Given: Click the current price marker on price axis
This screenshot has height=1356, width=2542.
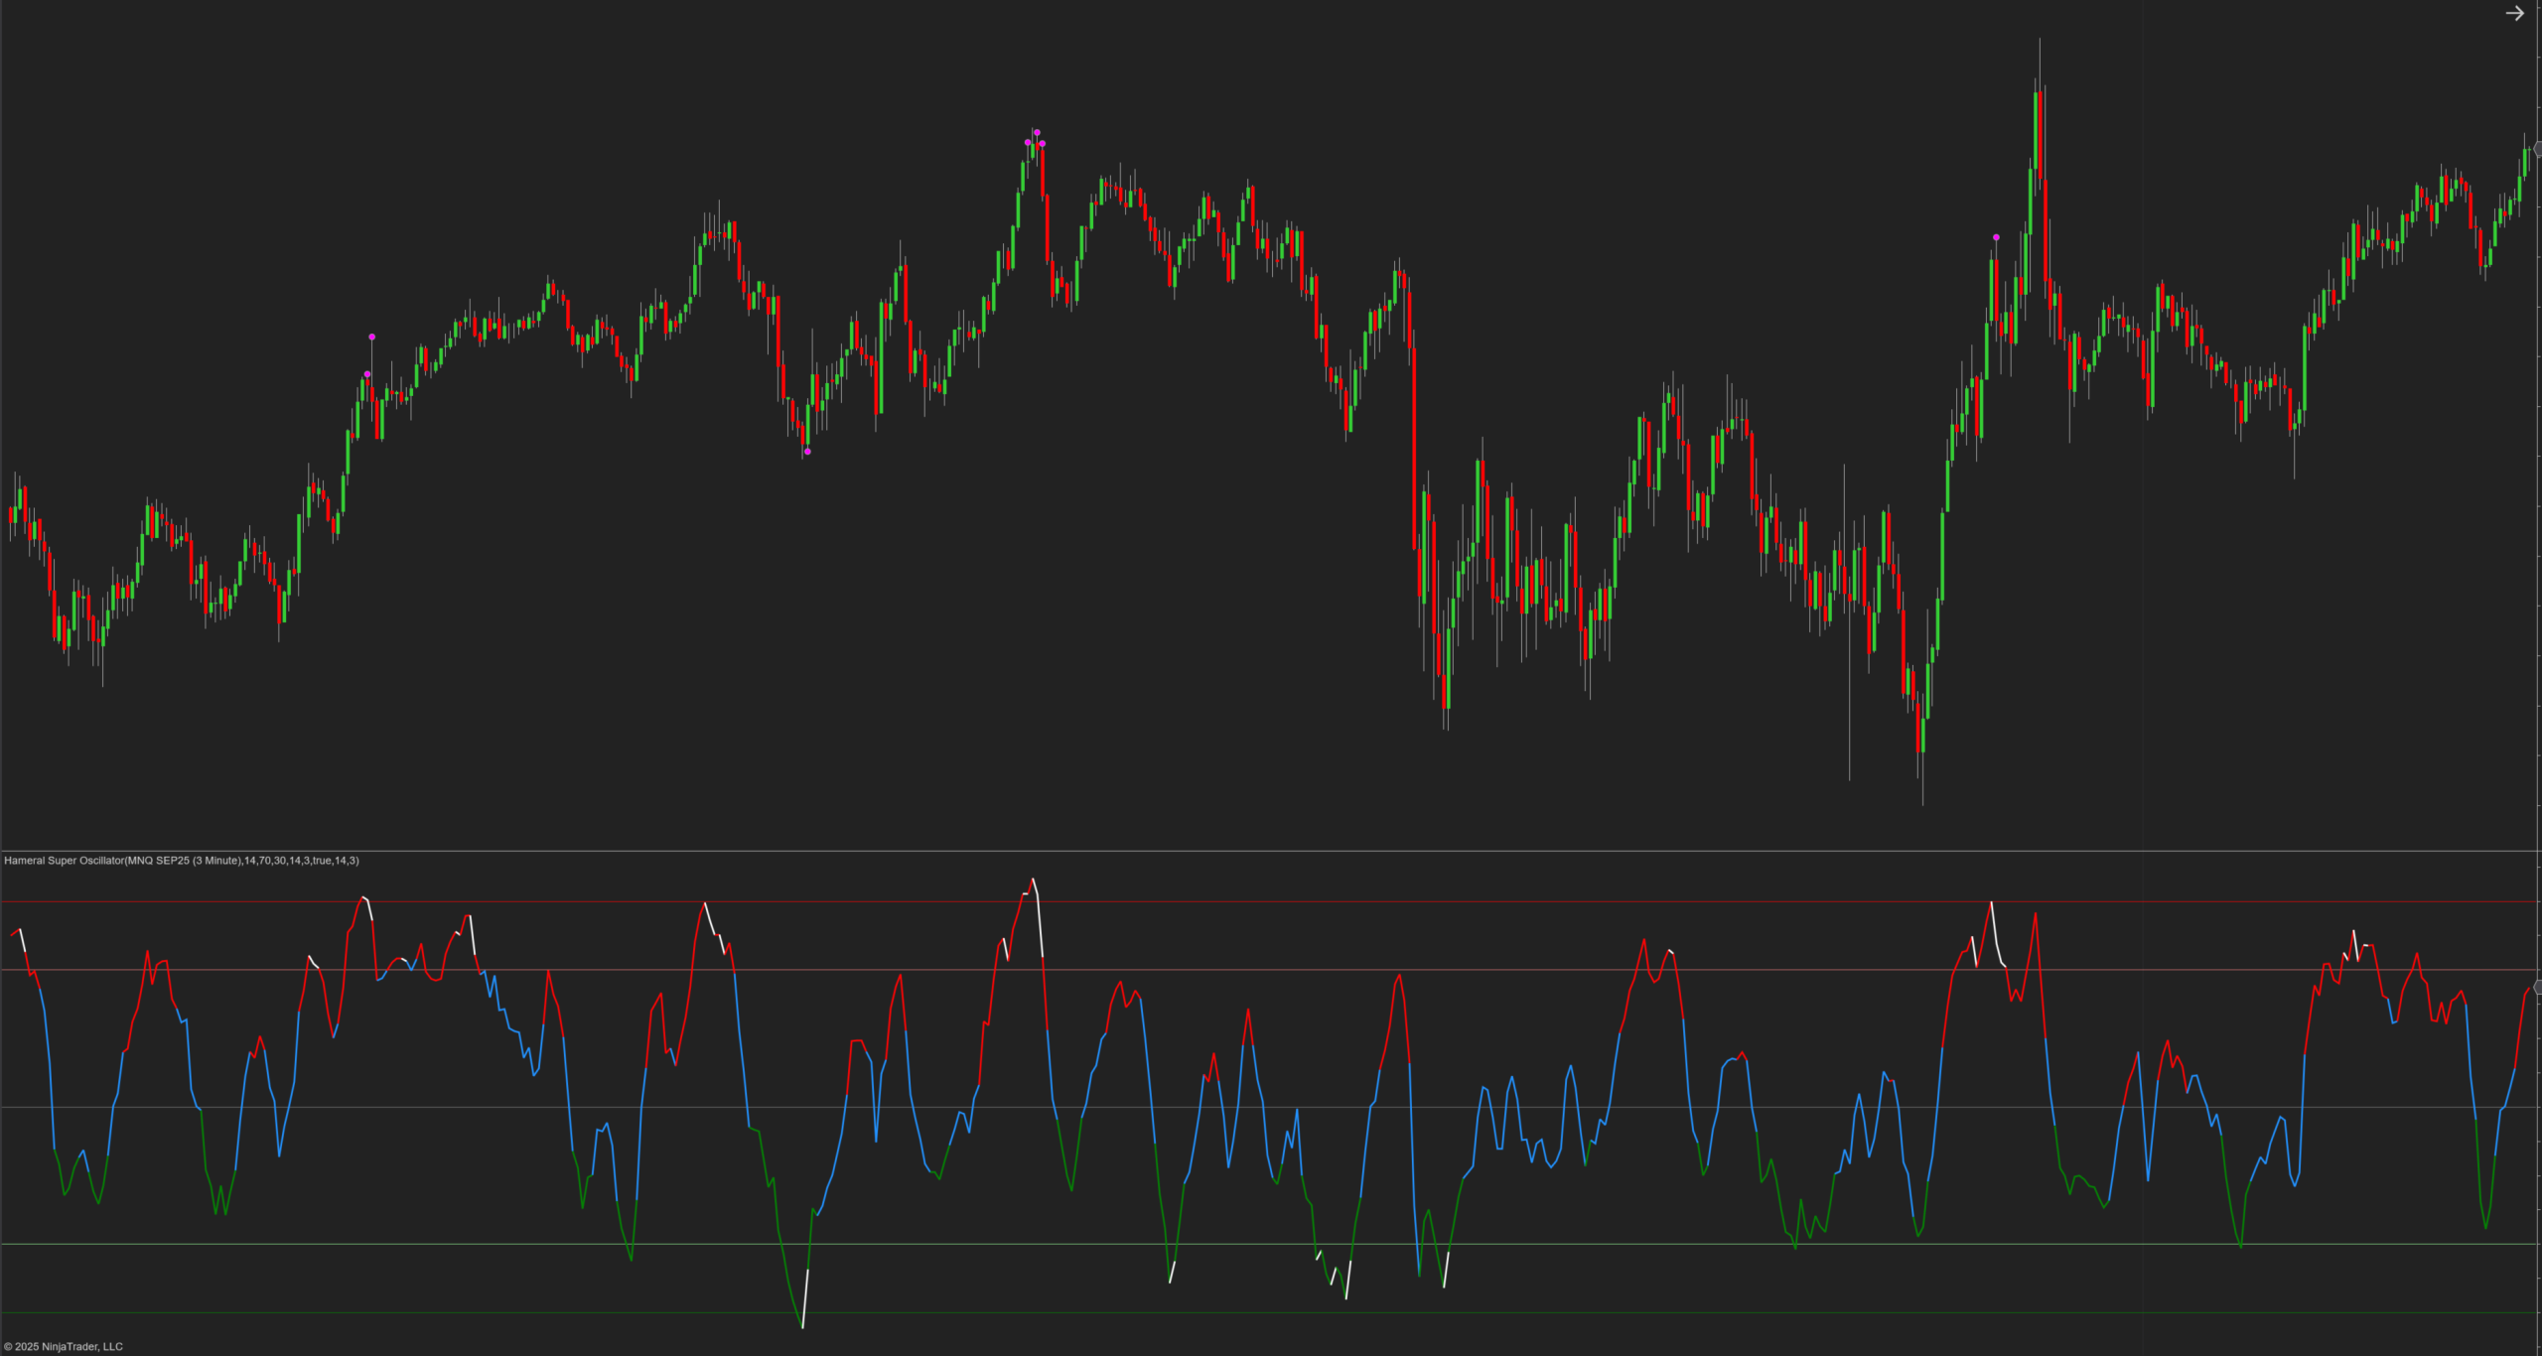Looking at the screenshot, I should pos(2537,149).
